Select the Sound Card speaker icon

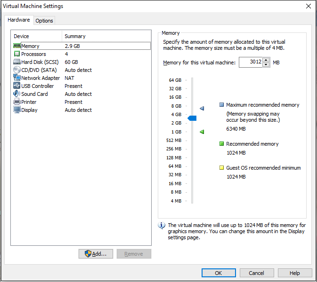click(x=17, y=94)
